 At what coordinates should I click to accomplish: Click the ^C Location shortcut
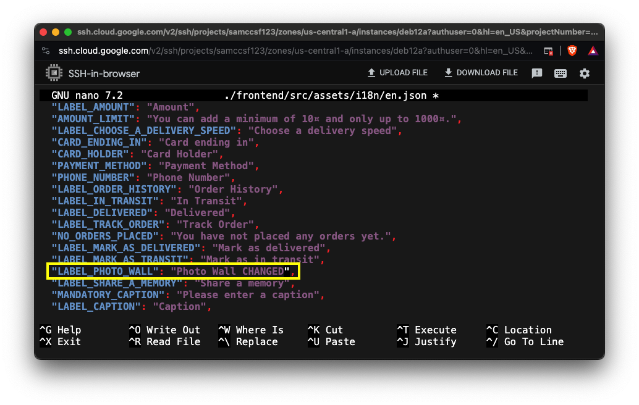tap(519, 330)
